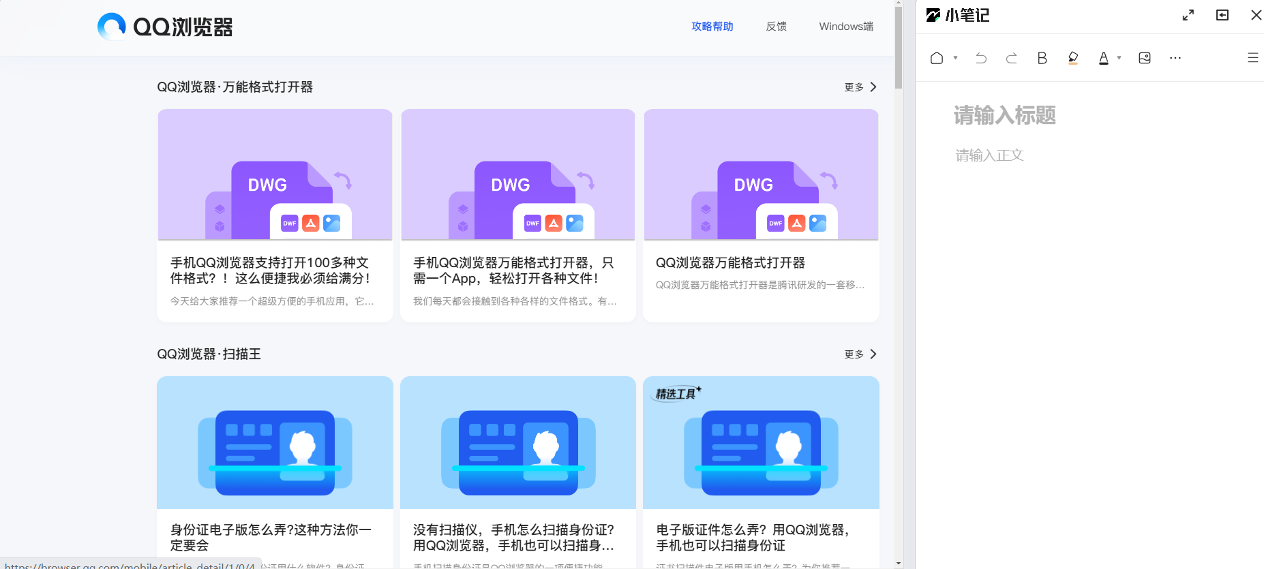Viewport: 1264px width, 569px height.
Task: Close the 小笔记 panel
Action: point(1256,15)
